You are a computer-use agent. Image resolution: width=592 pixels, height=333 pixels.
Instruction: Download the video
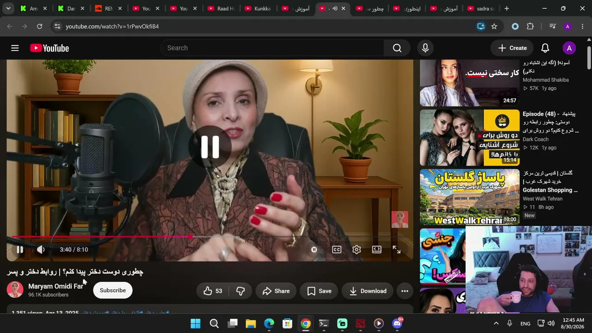coord(368,291)
